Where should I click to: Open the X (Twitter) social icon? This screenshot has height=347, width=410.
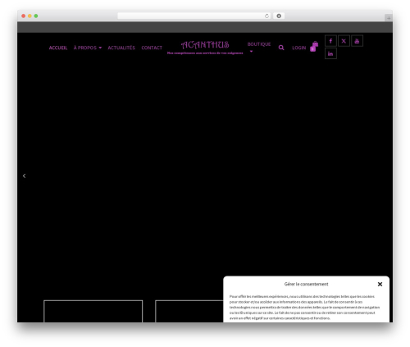pyautogui.click(x=344, y=41)
